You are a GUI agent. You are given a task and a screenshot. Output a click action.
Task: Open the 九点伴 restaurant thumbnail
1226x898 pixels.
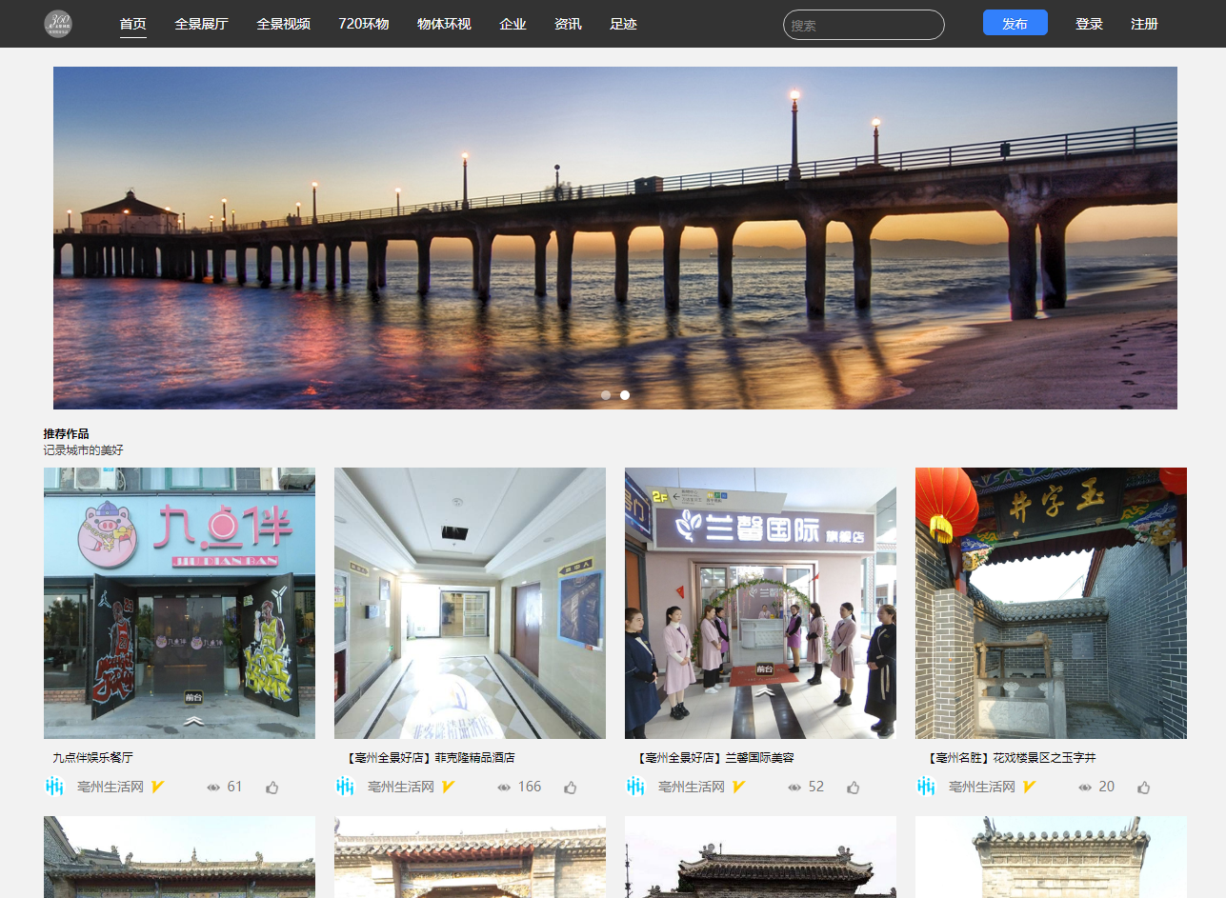(179, 603)
